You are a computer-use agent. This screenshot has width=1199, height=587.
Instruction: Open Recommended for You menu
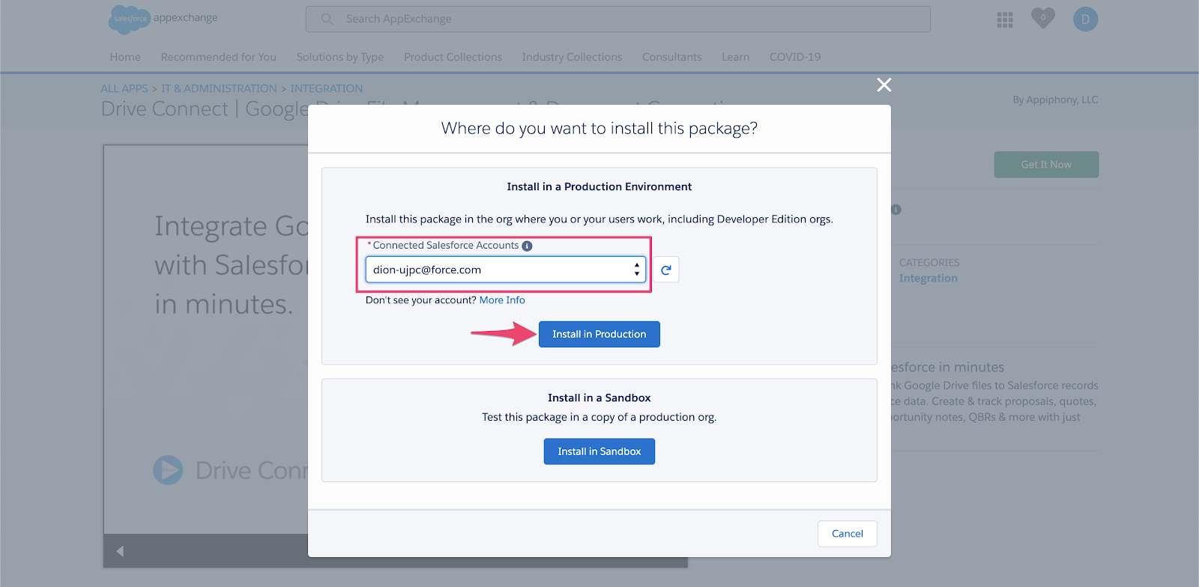[219, 57]
